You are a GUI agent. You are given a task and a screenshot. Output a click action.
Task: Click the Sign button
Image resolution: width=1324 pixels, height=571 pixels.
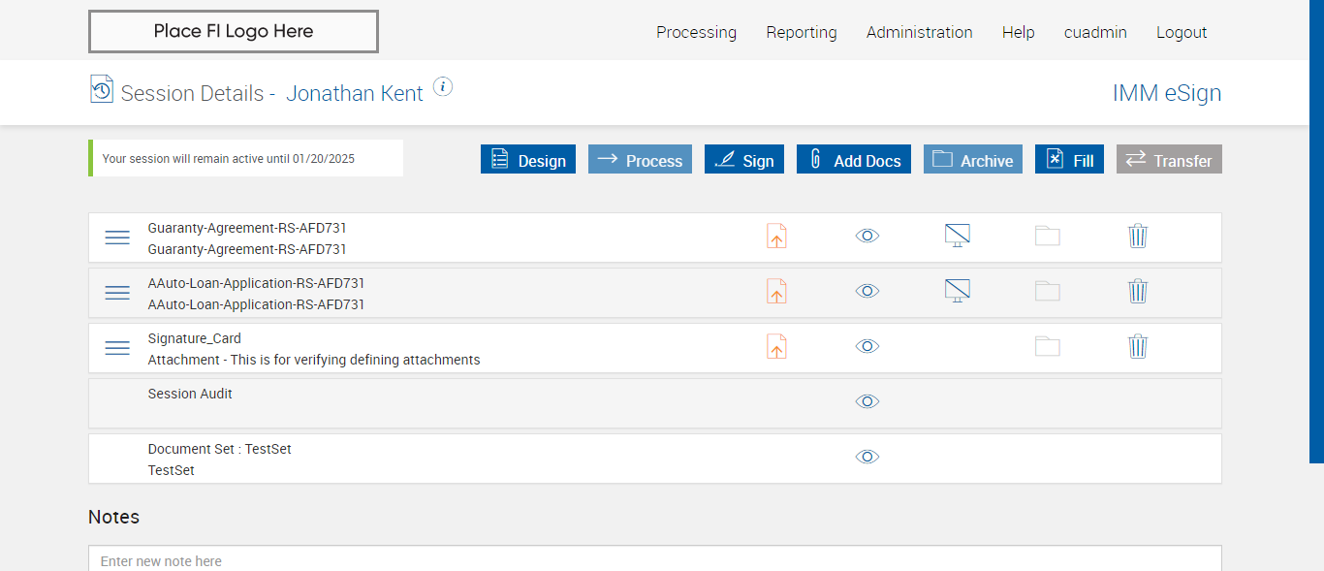coord(744,160)
